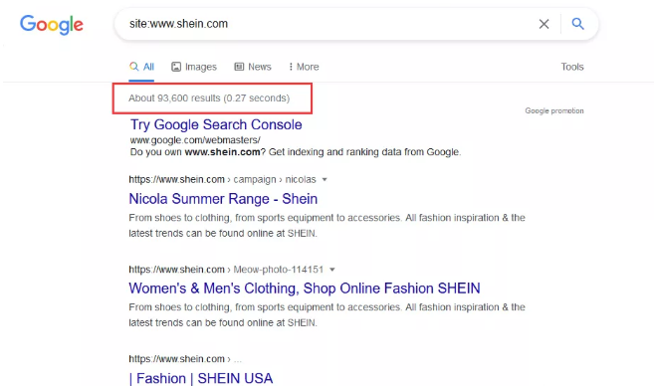
Task: Click the Images tab picture icon
Action: pos(176,67)
